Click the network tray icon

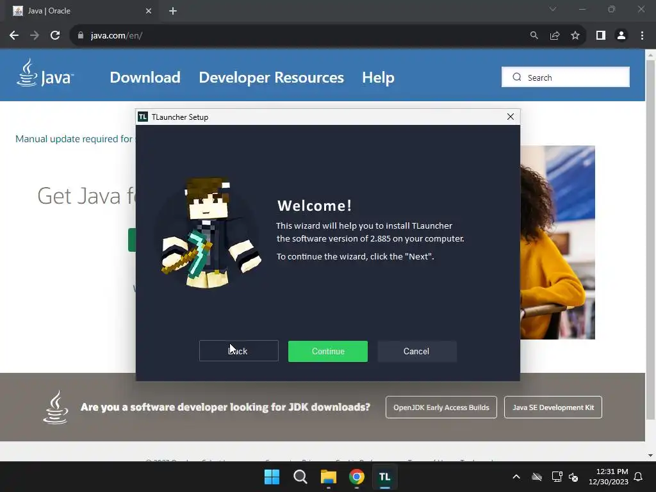pos(557,477)
